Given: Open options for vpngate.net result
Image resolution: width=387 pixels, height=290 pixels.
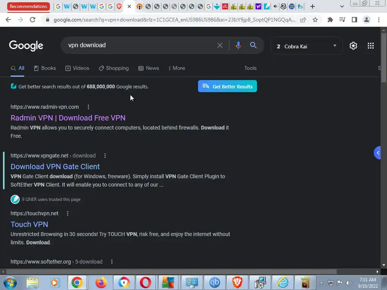Looking at the screenshot, I should click(x=105, y=156).
